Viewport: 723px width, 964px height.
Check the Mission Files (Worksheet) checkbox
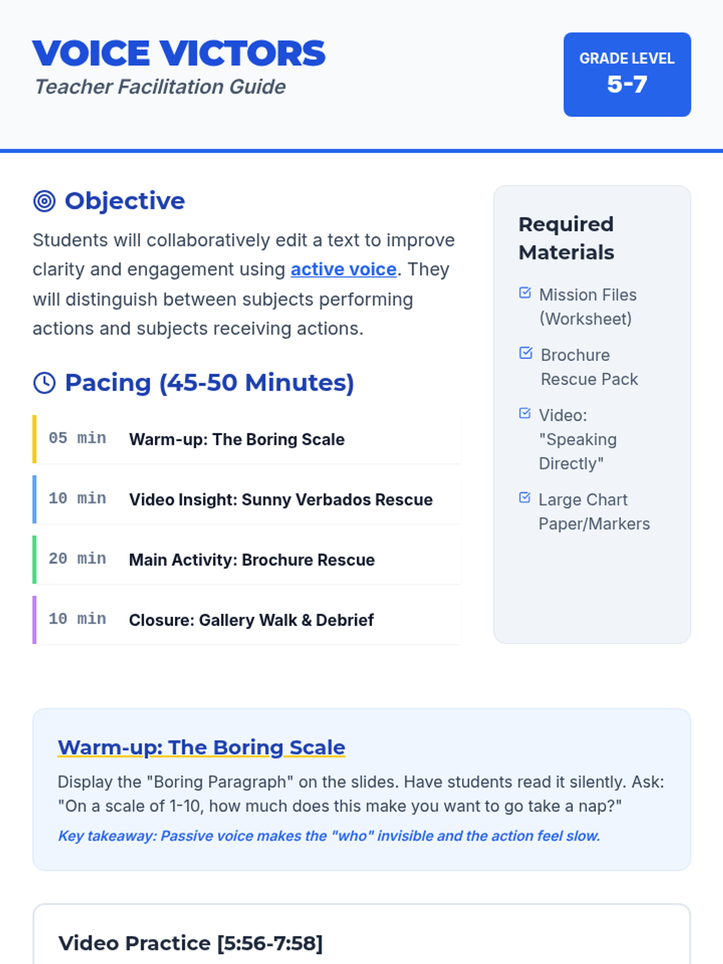tap(525, 293)
